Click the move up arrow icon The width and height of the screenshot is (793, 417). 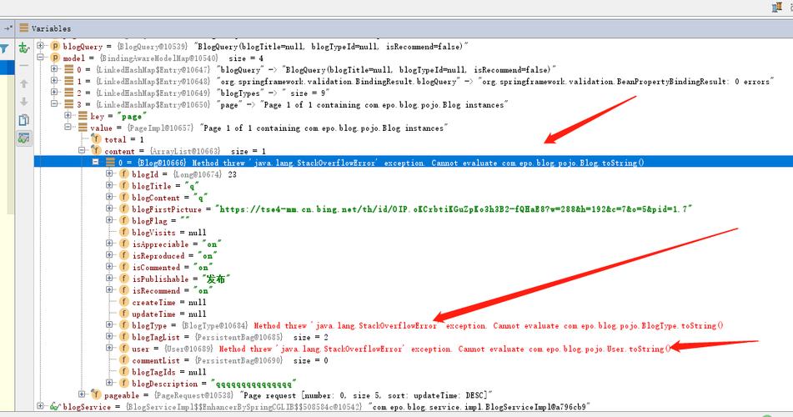click(x=24, y=83)
